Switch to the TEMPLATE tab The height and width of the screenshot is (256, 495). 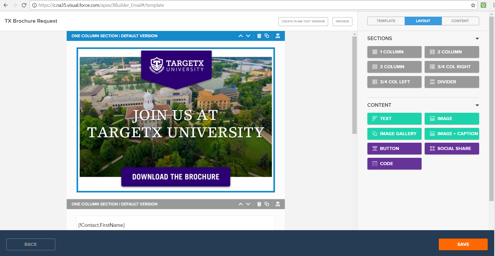tap(386, 21)
